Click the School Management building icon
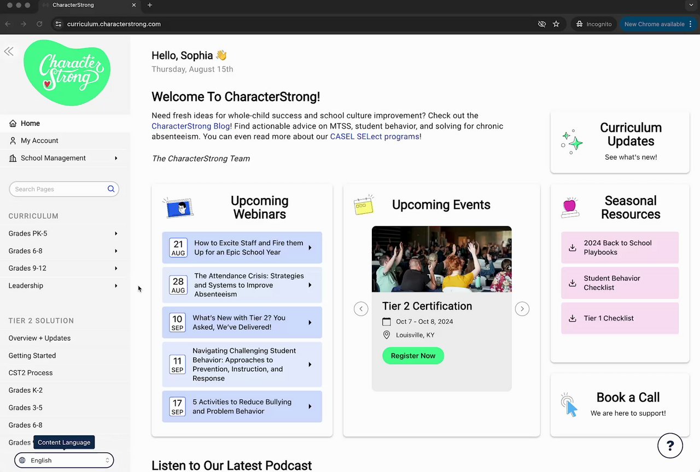This screenshot has height=472, width=700. [x=13, y=158]
